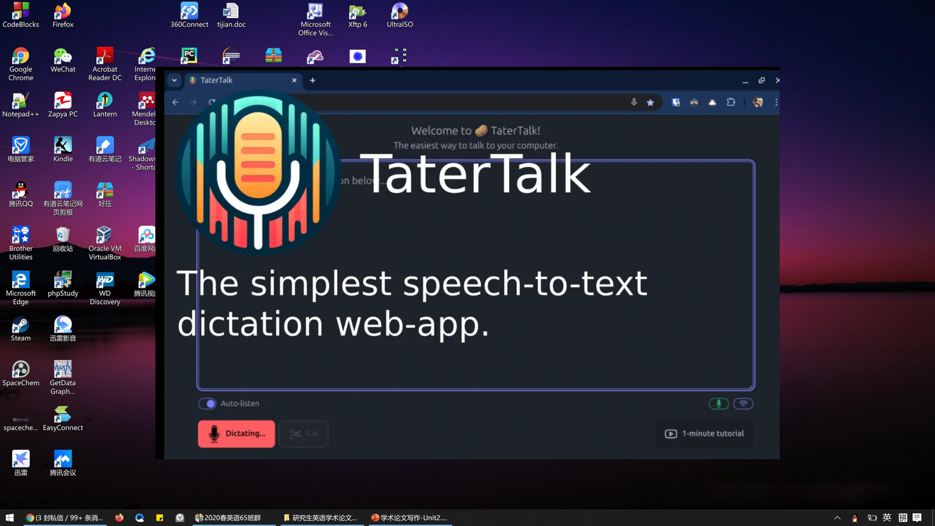The image size is (935, 526).
Task: Open Acrobat Reader DC shortcut
Action: tap(105, 64)
